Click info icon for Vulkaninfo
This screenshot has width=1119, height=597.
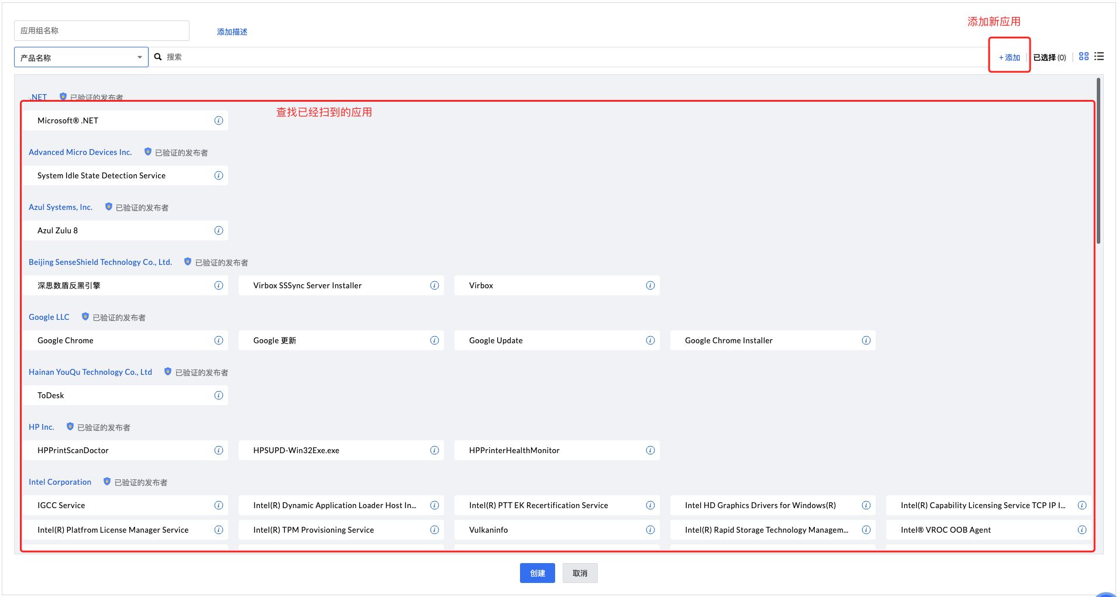(x=650, y=530)
